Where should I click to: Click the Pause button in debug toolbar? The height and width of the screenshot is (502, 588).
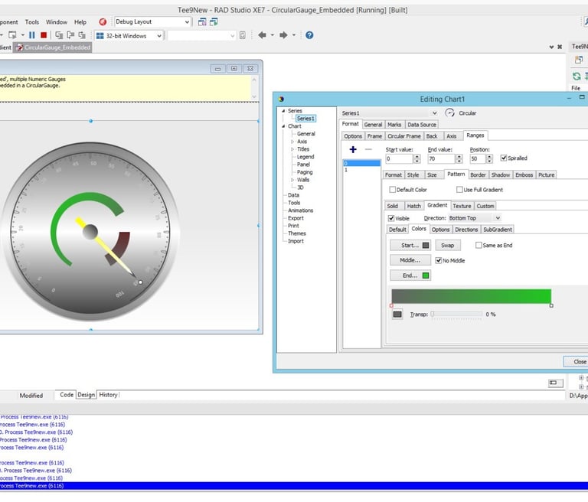(33, 35)
